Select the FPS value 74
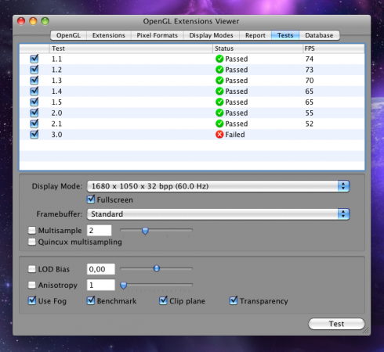384x352 pixels. click(x=310, y=59)
